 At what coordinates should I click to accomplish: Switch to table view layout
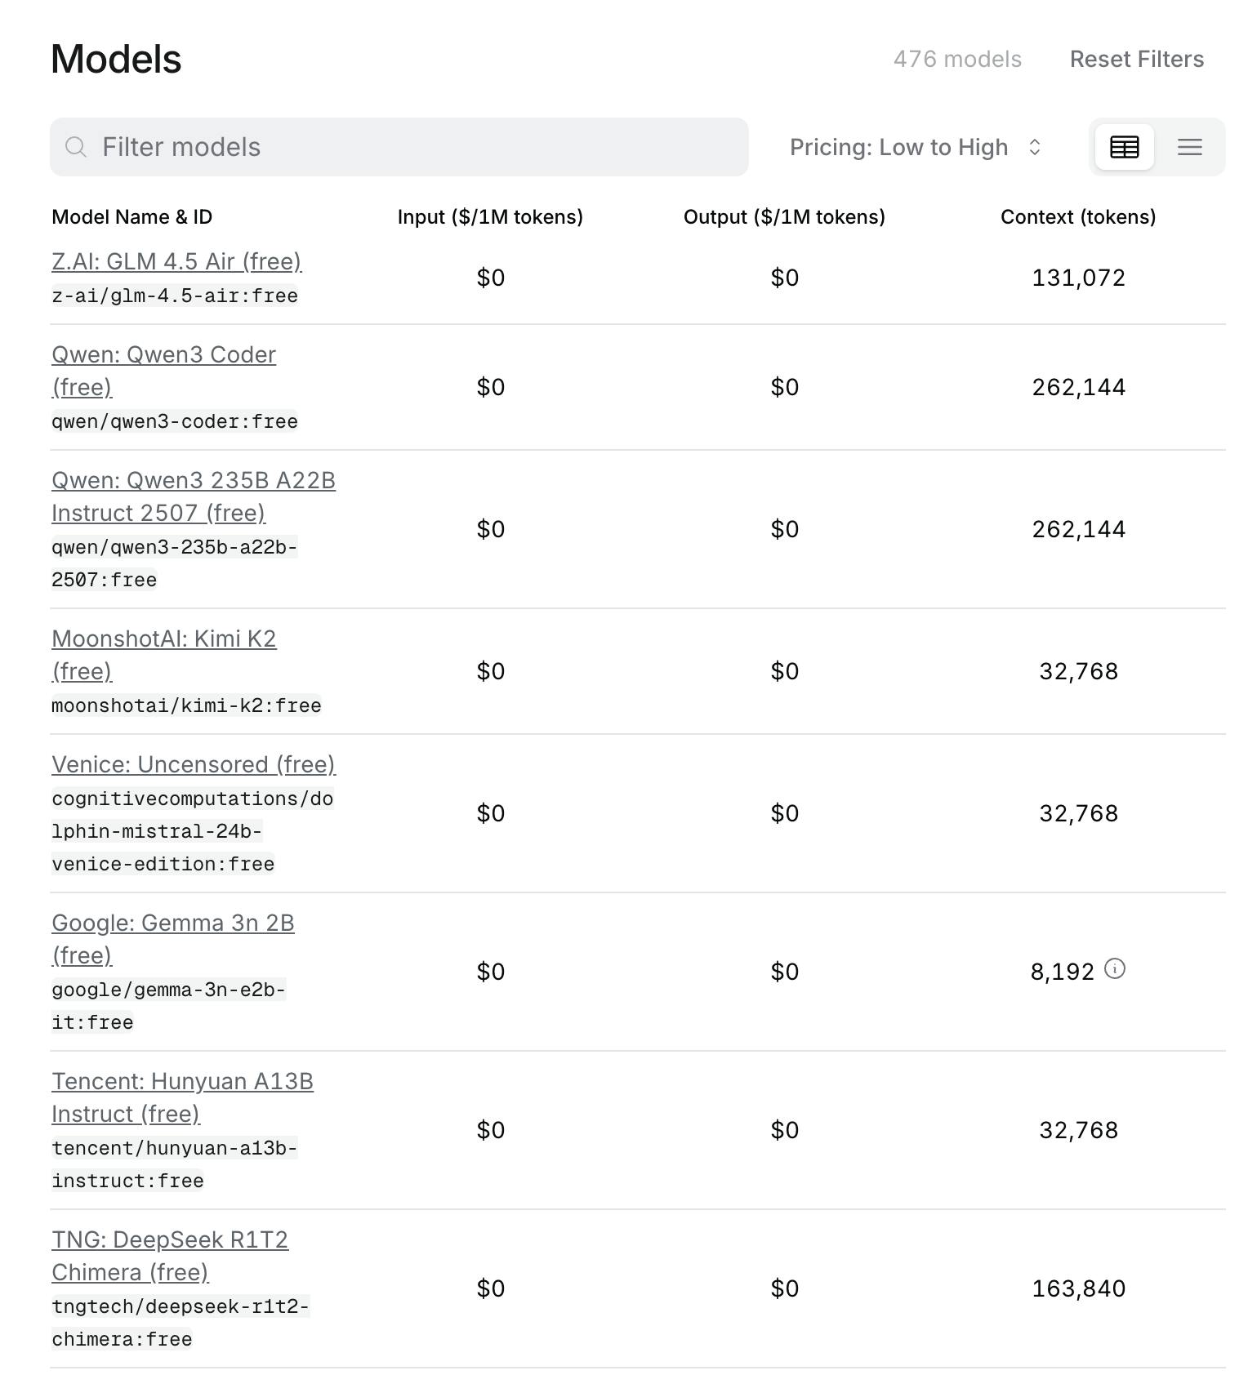(x=1124, y=147)
